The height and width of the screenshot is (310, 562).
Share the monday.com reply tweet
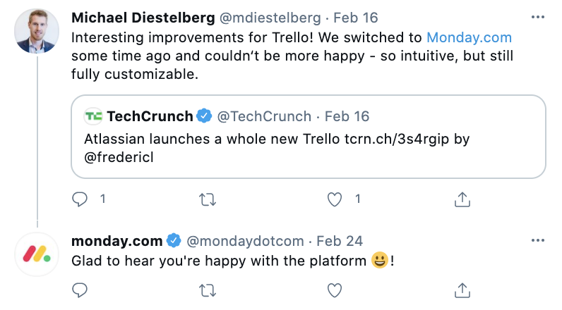pos(462,290)
